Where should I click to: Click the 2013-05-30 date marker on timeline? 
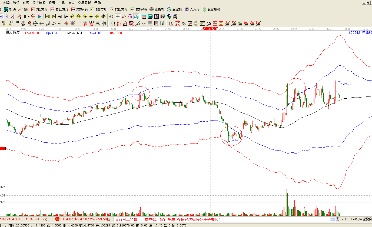(210, 28)
